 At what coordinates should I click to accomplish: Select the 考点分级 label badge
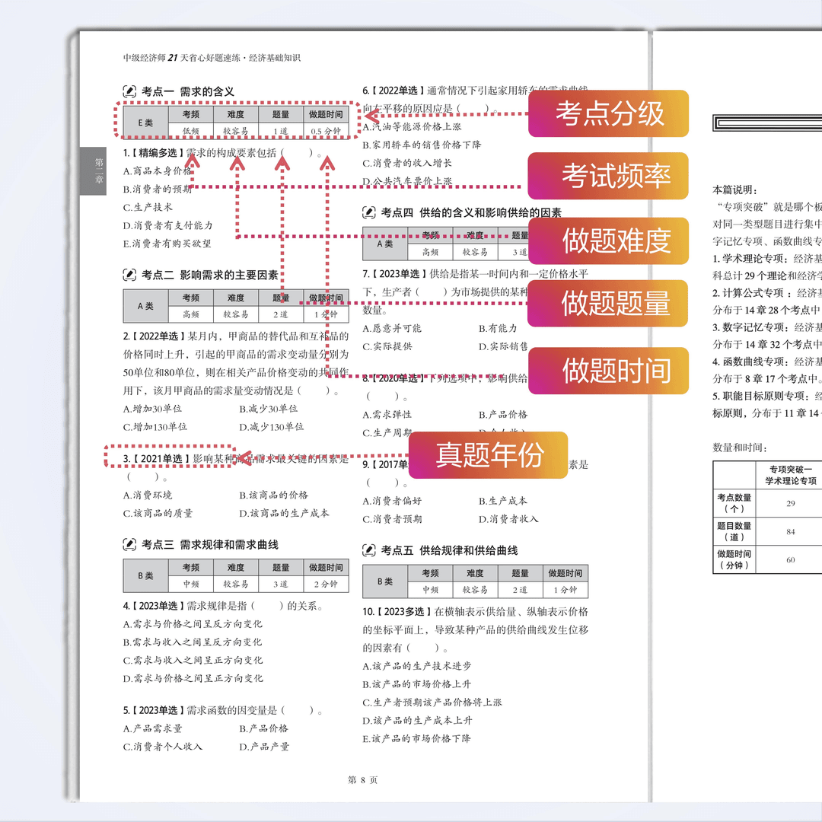pos(608,113)
